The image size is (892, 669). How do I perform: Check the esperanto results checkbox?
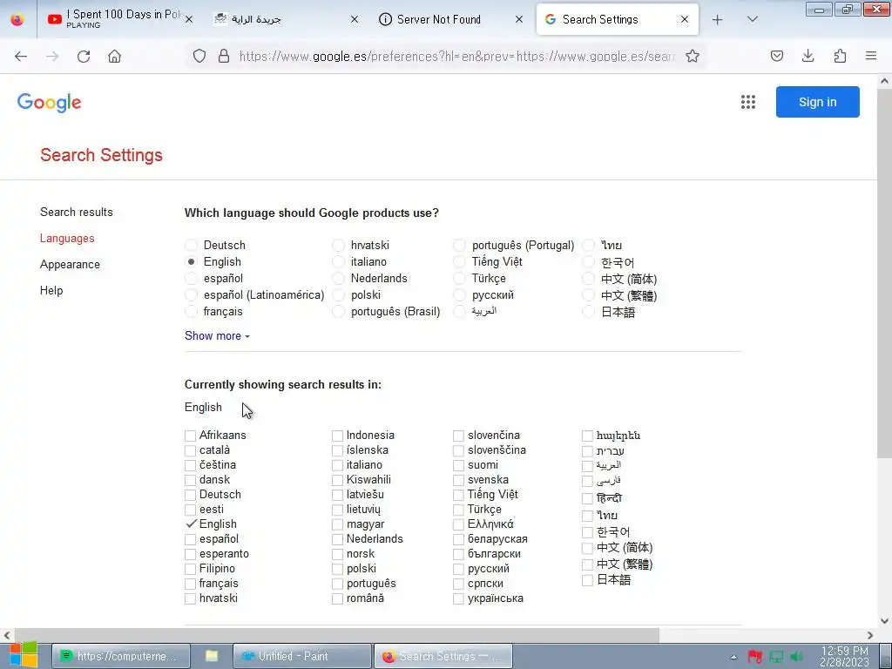(x=190, y=554)
